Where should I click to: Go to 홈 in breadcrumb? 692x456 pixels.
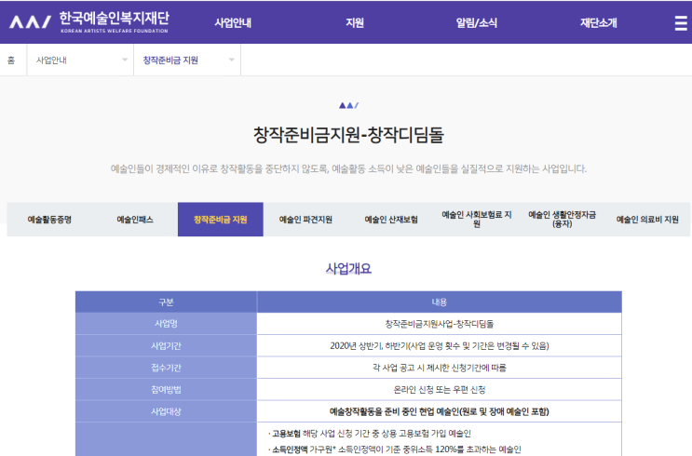click(x=11, y=60)
